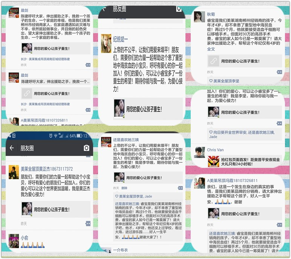Tap comment icon on 秋菊's post
This screenshot has width=291, height=259.
[279, 72]
